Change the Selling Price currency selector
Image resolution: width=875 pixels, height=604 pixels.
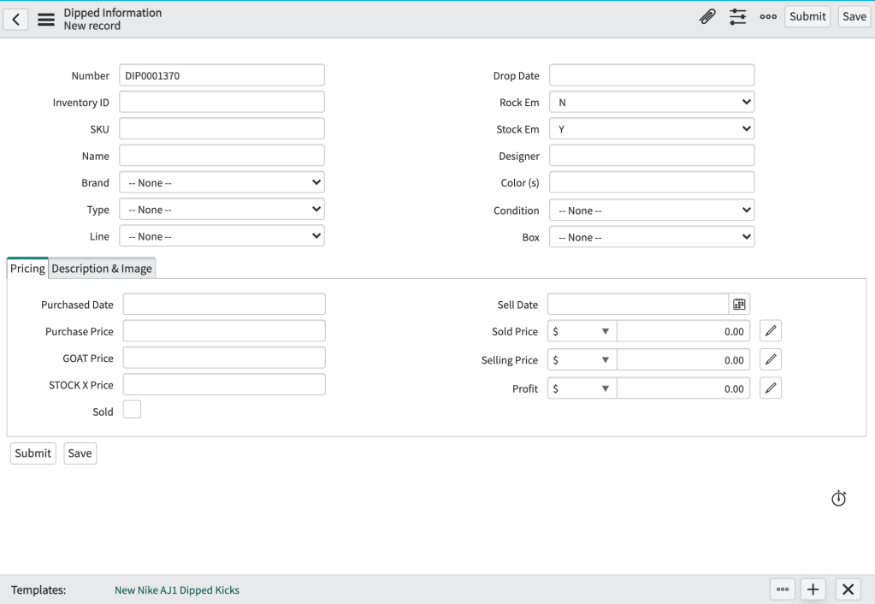pyautogui.click(x=581, y=360)
